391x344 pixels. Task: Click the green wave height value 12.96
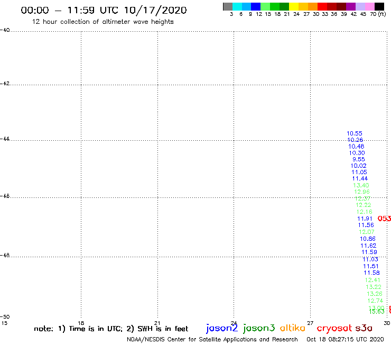[362, 192]
